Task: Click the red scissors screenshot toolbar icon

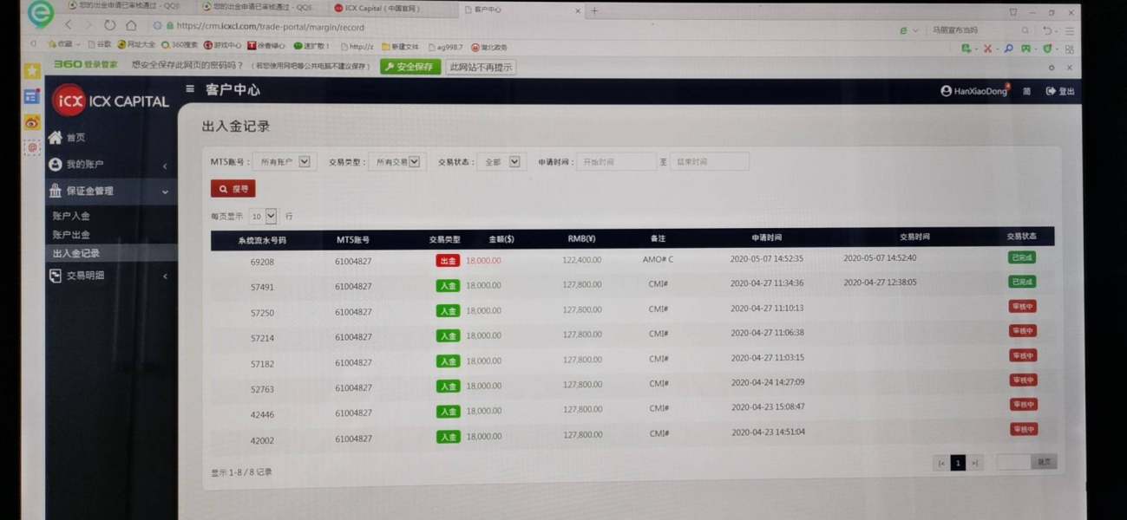Action: (987, 49)
